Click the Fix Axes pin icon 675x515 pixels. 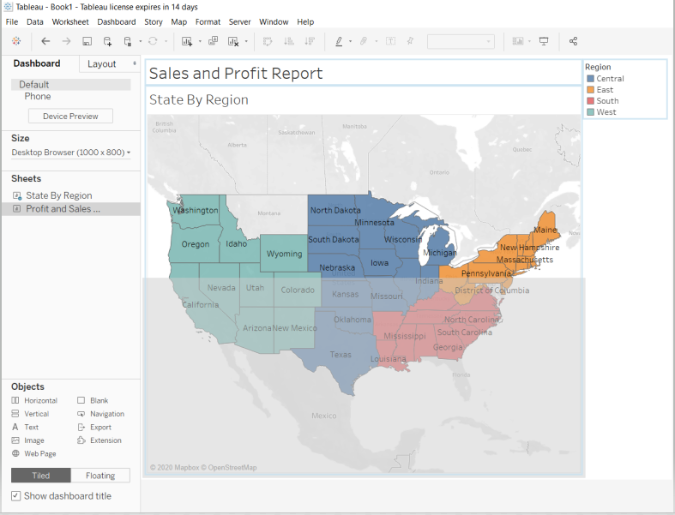click(410, 41)
